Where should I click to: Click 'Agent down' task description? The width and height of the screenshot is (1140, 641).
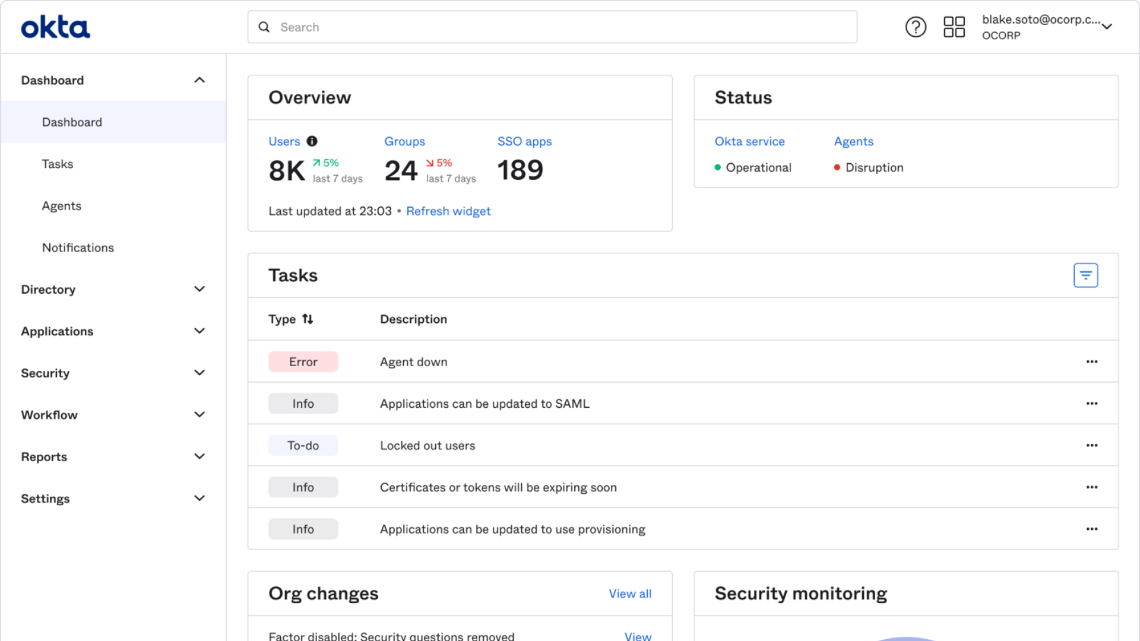click(413, 362)
